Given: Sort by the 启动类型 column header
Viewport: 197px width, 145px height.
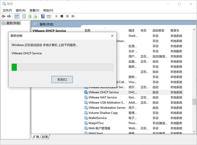Looking at the screenshot, I should [x=160, y=30].
